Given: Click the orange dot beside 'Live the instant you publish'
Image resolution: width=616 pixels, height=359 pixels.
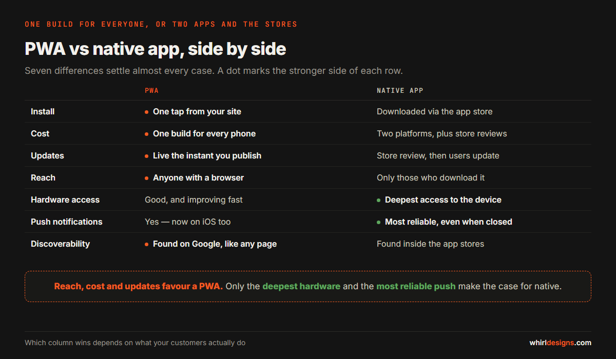Looking at the screenshot, I should coord(147,156).
